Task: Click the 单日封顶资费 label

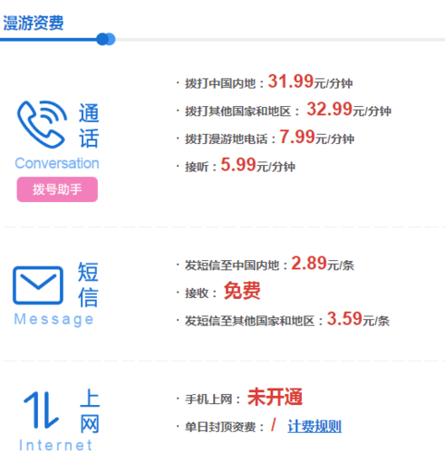Action: click(x=220, y=427)
